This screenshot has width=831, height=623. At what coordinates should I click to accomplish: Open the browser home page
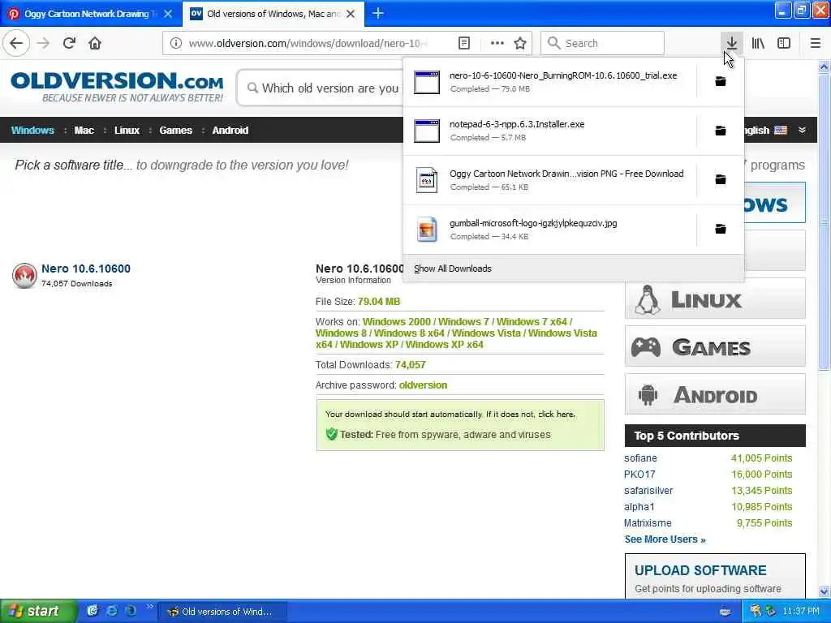click(95, 43)
